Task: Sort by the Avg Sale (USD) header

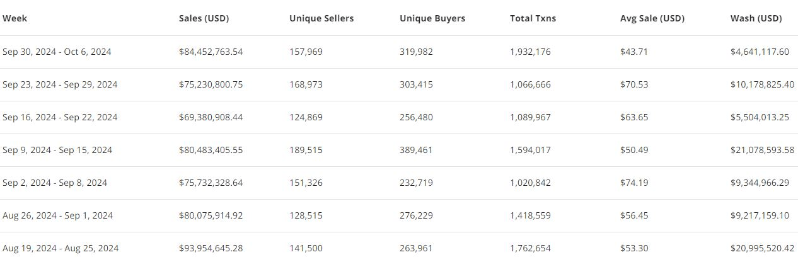Action: (x=652, y=18)
